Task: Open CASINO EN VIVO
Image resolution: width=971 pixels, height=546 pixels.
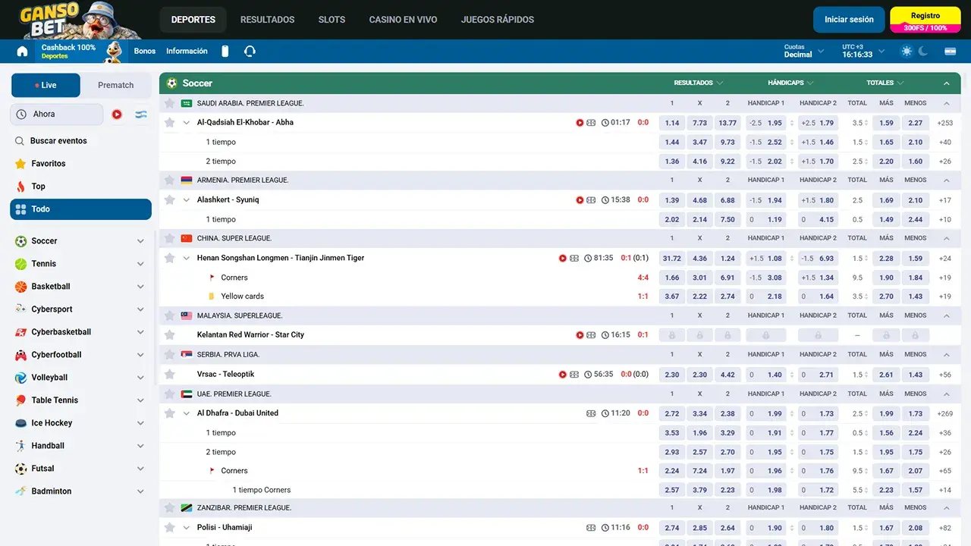Action: tap(403, 20)
